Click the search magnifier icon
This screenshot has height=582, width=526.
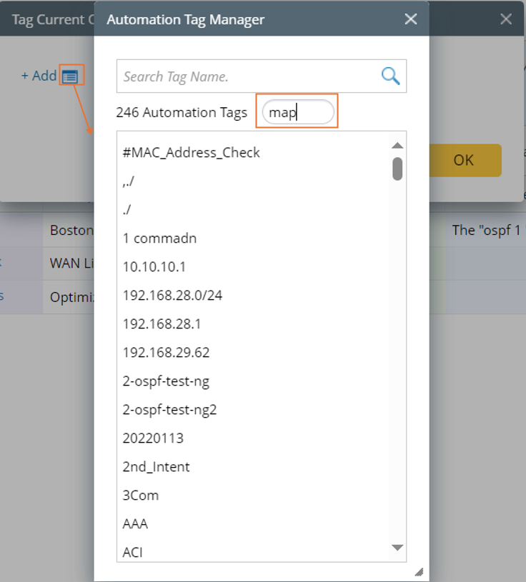[390, 76]
